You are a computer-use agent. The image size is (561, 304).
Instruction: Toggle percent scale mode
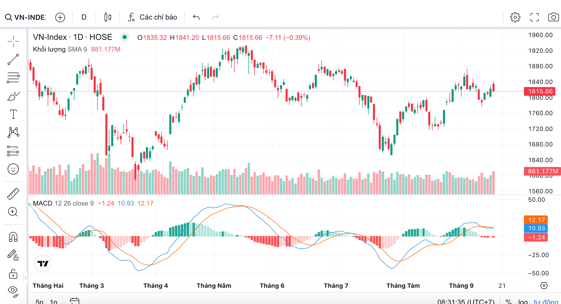(x=508, y=301)
